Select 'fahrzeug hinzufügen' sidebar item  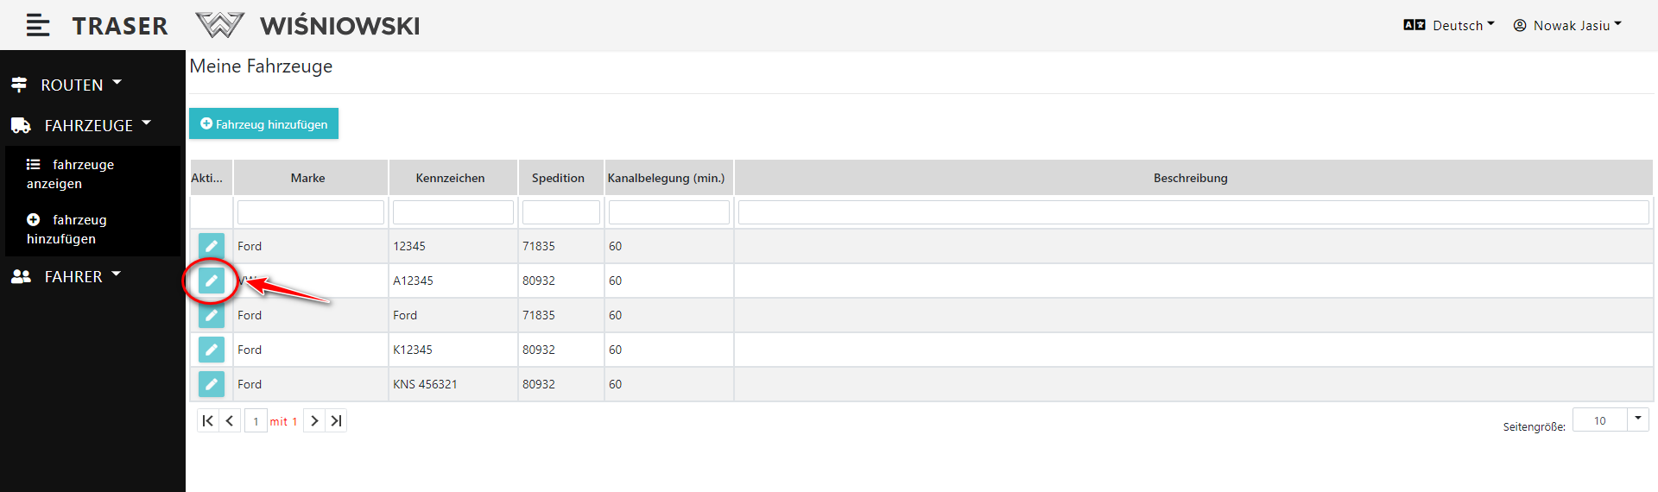pos(66,229)
